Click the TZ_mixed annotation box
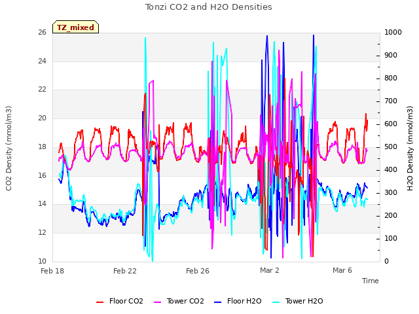Image resolution: width=419 pixels, height=314 pixels. point(76,27)
